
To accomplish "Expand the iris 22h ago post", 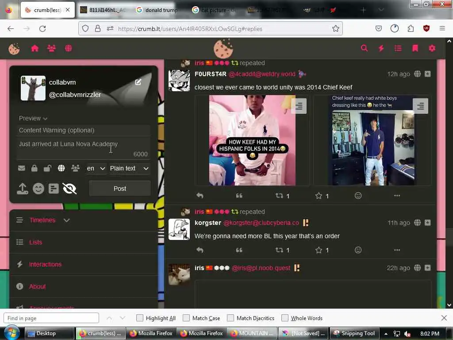I will pyautogui.click(x=428, y=268).
